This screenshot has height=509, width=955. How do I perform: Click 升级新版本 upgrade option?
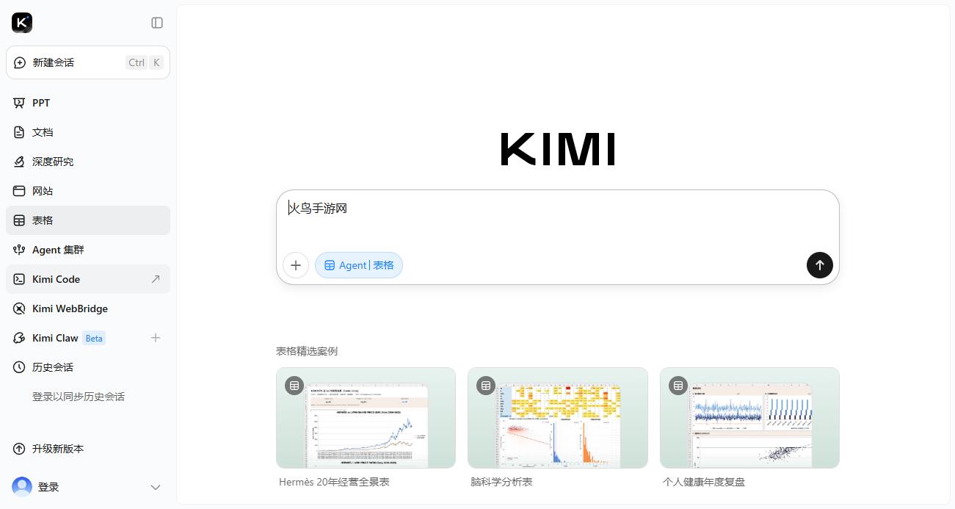(88, 449)
